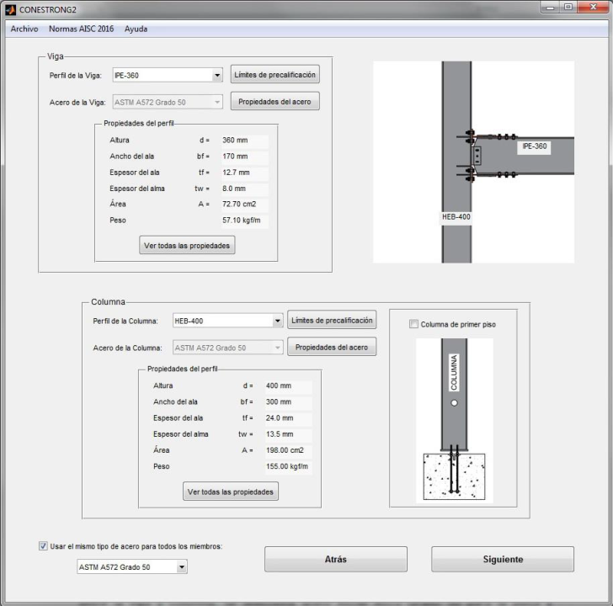Enable the Columna de primer piso checkbox
Screen dimensions: 613x606
tap(413, 324)
